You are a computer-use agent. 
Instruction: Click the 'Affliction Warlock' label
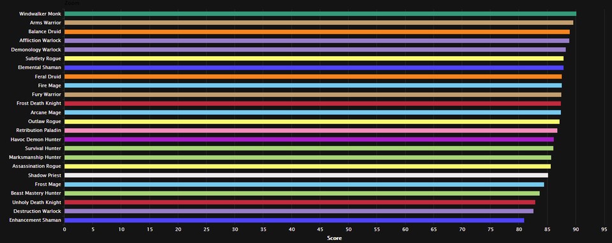(40, 41)
